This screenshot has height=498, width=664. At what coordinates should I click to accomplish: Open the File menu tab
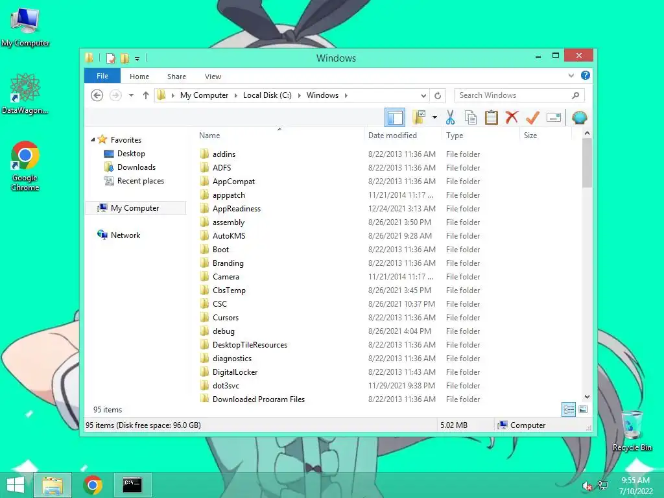pyautogui.click(x=102, y=76)
